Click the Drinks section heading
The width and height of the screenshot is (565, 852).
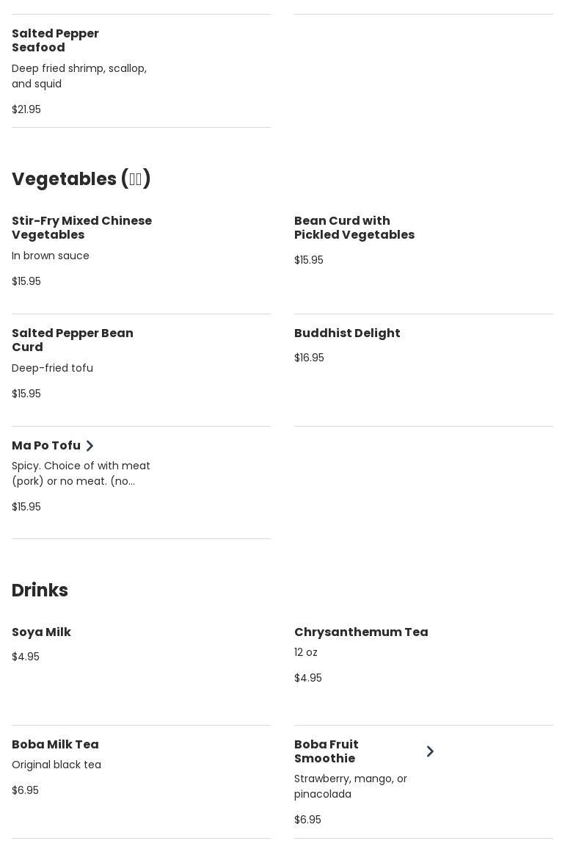(40, 591)
